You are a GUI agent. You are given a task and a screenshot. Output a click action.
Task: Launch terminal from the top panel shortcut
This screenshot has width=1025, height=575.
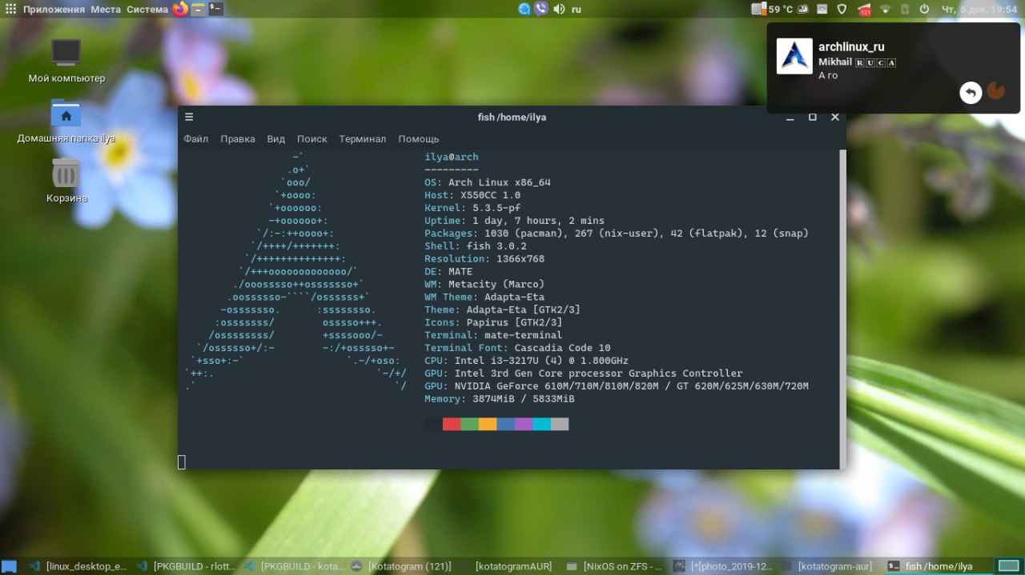(x=215, y=9)
